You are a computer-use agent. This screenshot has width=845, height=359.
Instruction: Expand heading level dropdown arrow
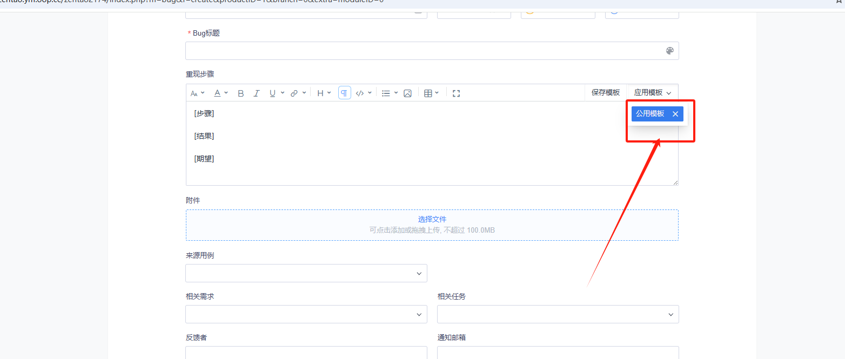[329, 93]
